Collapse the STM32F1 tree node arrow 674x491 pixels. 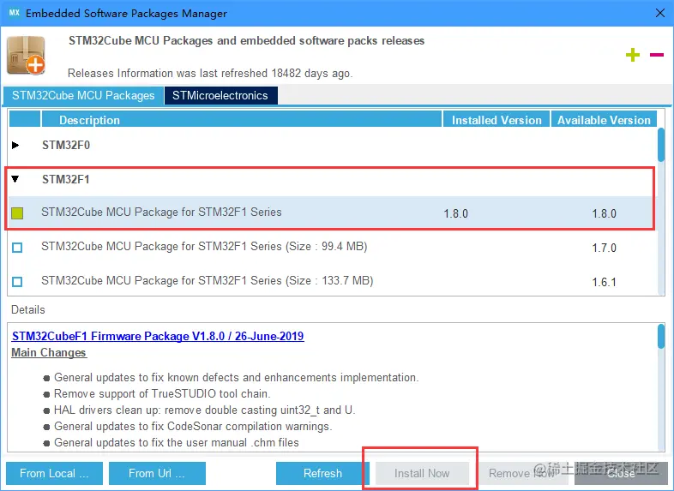(15, 179)
